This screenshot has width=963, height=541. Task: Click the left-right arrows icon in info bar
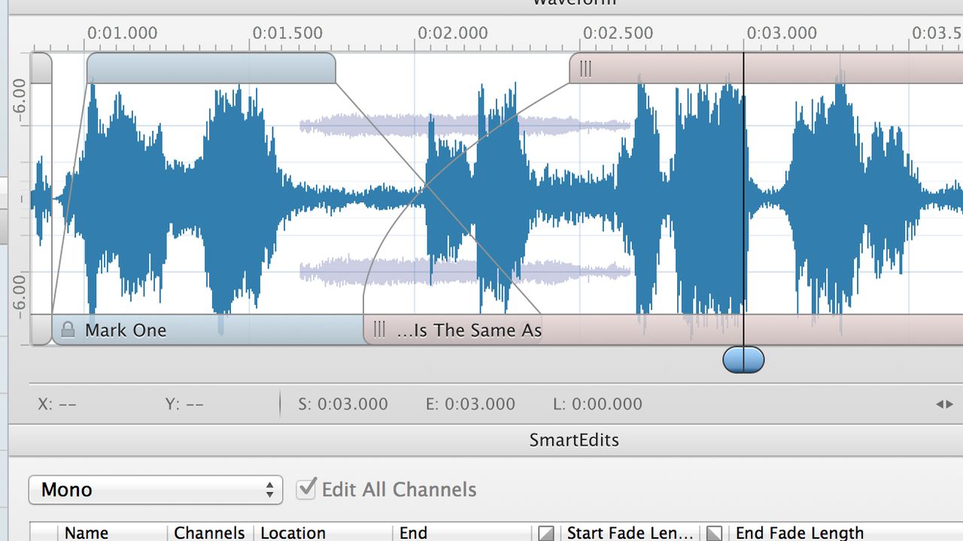[x=944, y=404]
